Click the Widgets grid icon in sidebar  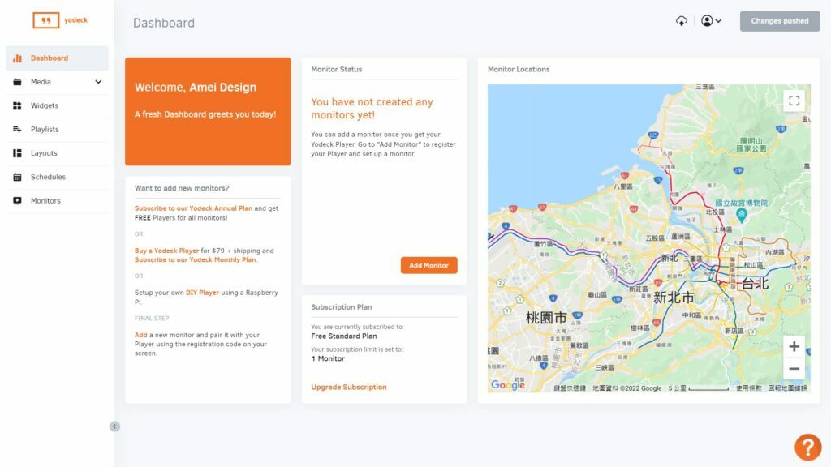tap(17, 105)
